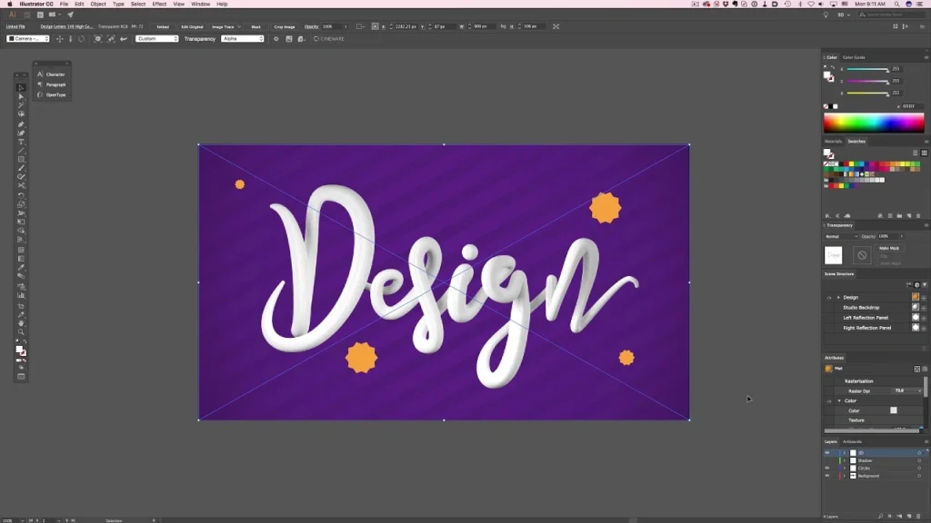
Task: Collapse the Color attributes section
Action: click(x=839, y=400)
